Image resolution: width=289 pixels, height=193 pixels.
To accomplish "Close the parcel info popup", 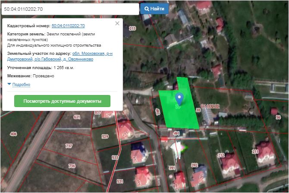I will (x=117, y=24).
